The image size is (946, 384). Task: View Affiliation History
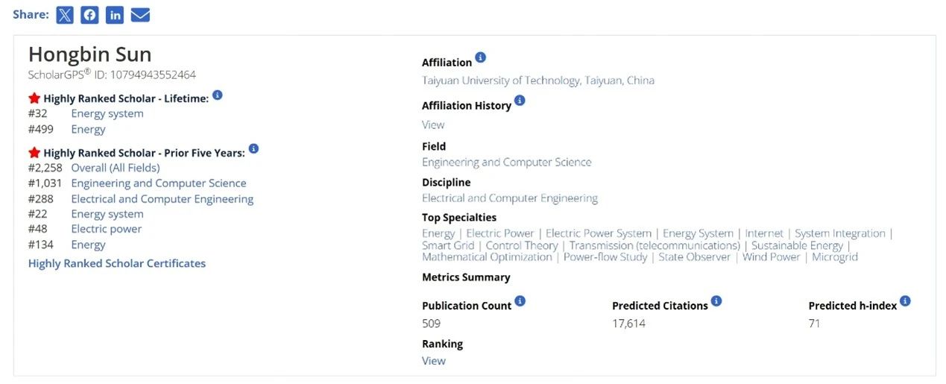[x=433, y=125]
